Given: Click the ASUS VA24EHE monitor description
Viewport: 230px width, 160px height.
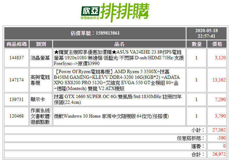Looking at the screenshot, I should click(119, 58).
